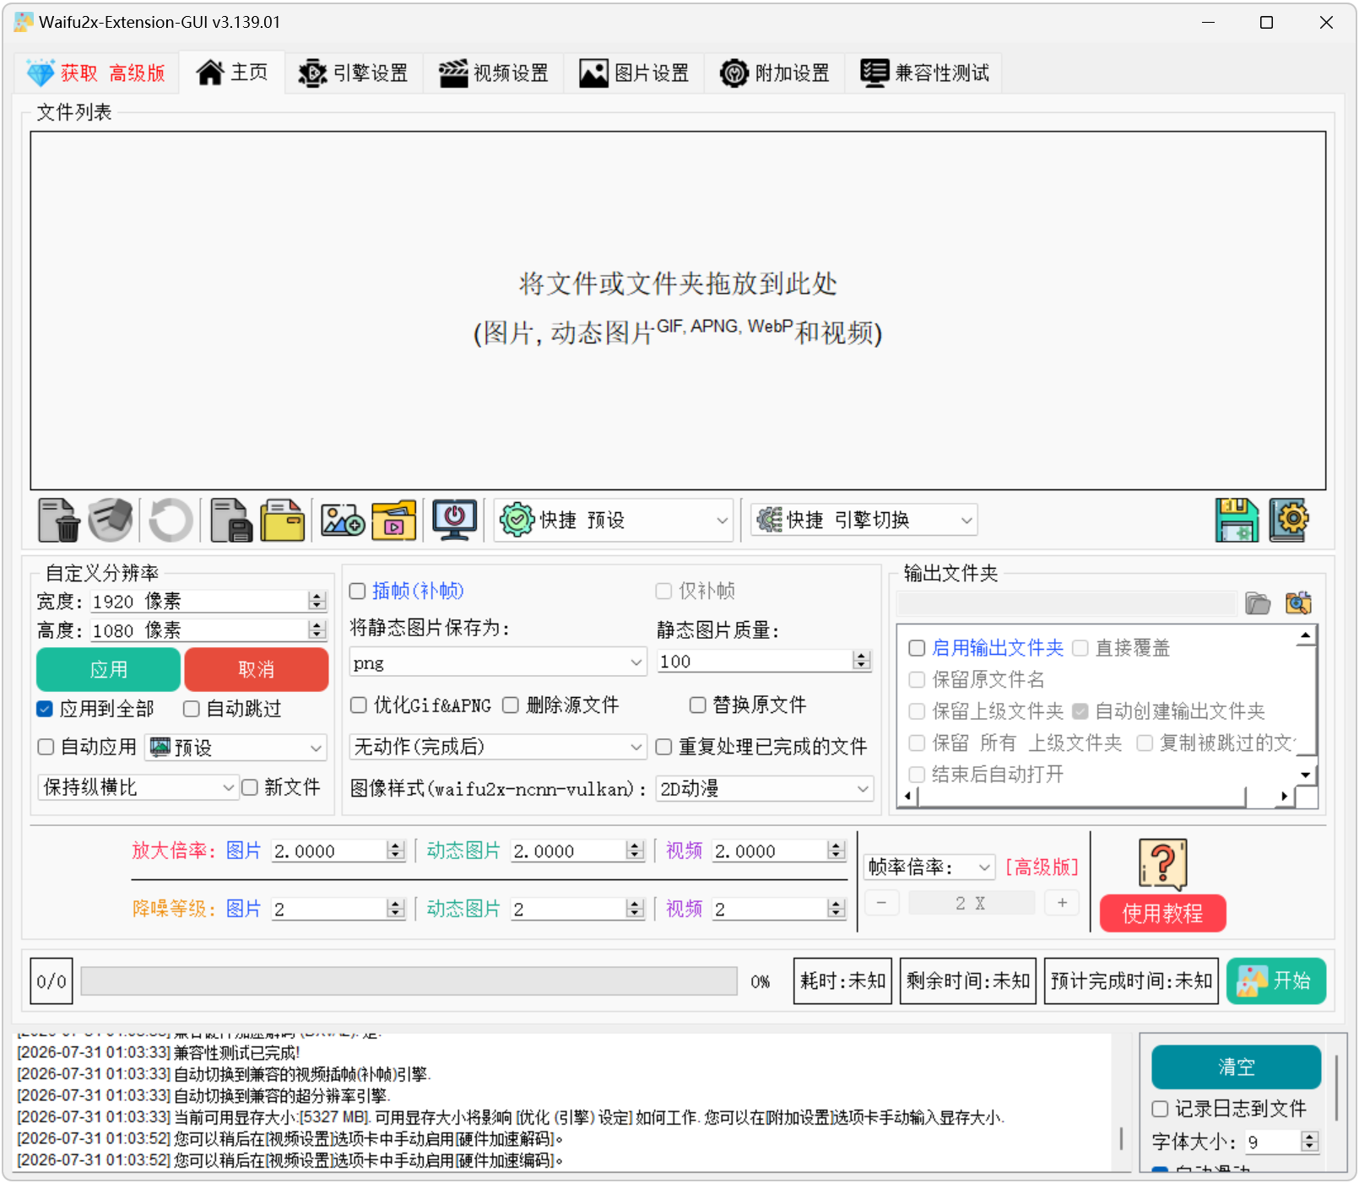
Task: Click the 清空 clear log button
Action: coord(1237,1067)
